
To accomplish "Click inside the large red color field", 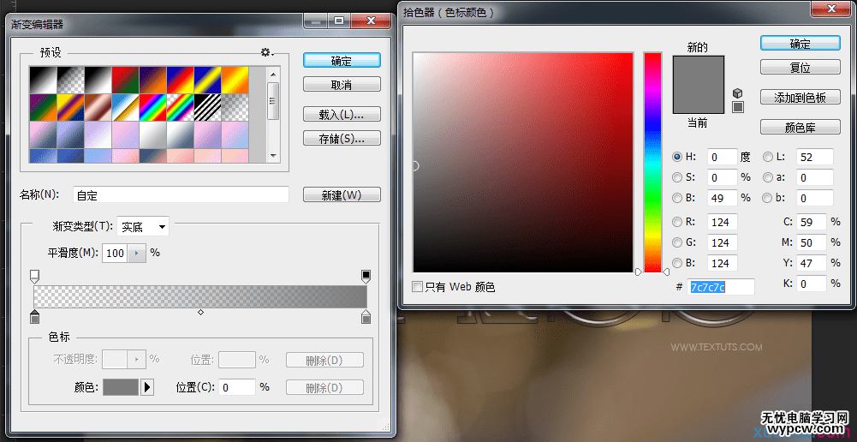I will [523, 163].
